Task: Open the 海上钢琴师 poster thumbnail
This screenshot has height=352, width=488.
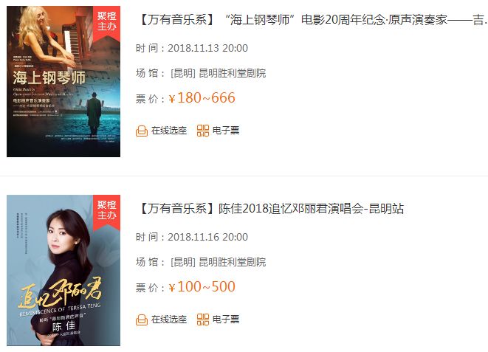Action: (63, 81)
